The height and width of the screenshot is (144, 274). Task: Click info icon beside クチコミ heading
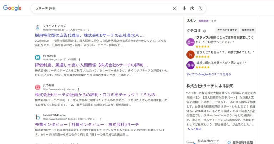click(204, 31)
